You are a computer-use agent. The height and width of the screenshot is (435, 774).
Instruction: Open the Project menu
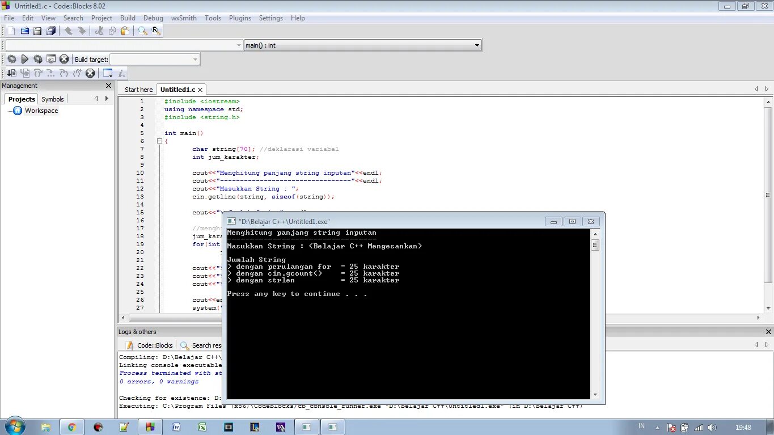pyautogui.click(x=102, y=18)
